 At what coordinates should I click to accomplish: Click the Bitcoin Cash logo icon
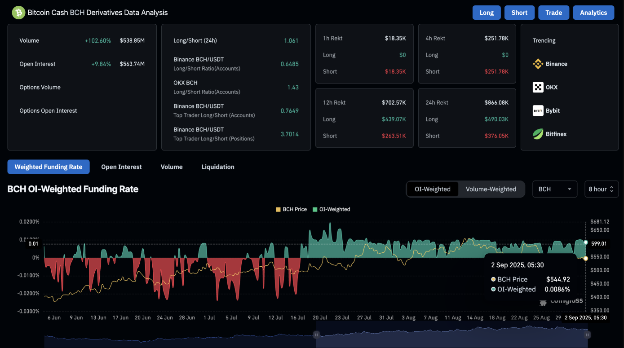click(x=18, y=13)
